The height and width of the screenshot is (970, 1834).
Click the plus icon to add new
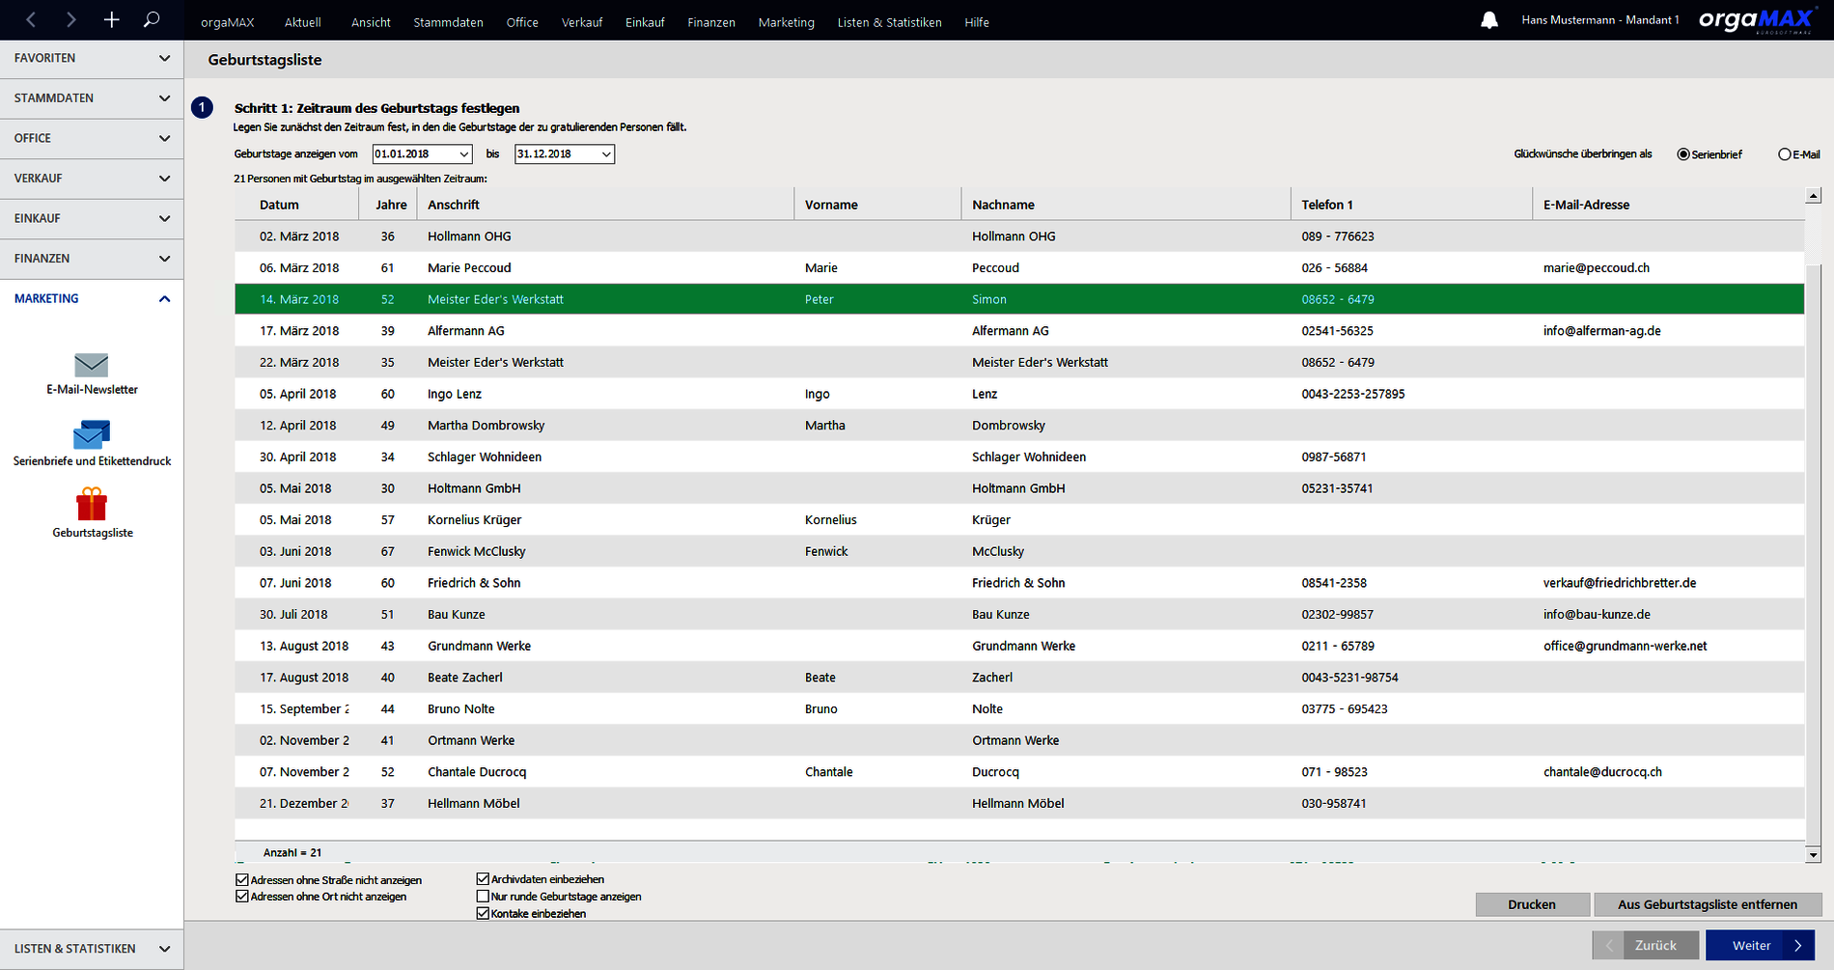tap(111, 19)
